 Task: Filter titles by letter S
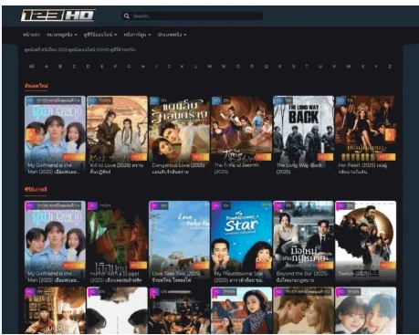click(293, 66)
